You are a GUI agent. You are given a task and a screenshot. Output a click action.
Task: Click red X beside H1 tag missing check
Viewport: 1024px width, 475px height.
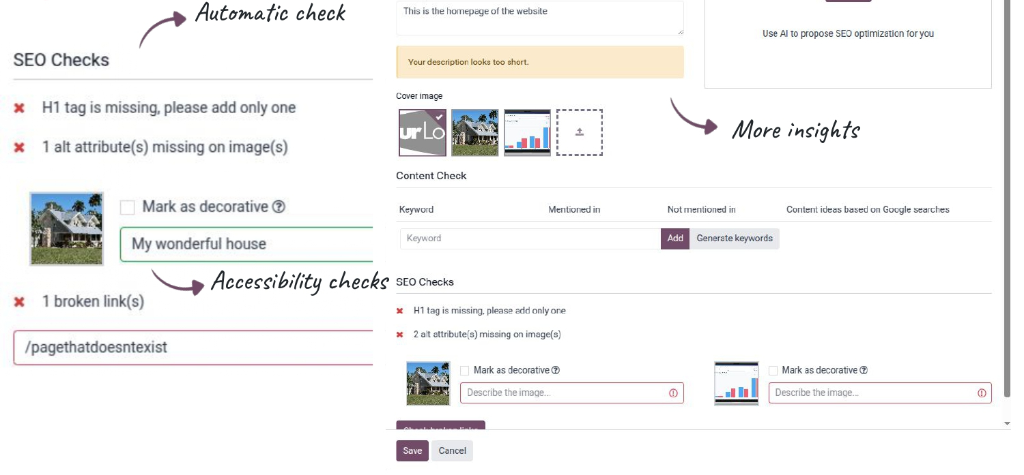399,310
